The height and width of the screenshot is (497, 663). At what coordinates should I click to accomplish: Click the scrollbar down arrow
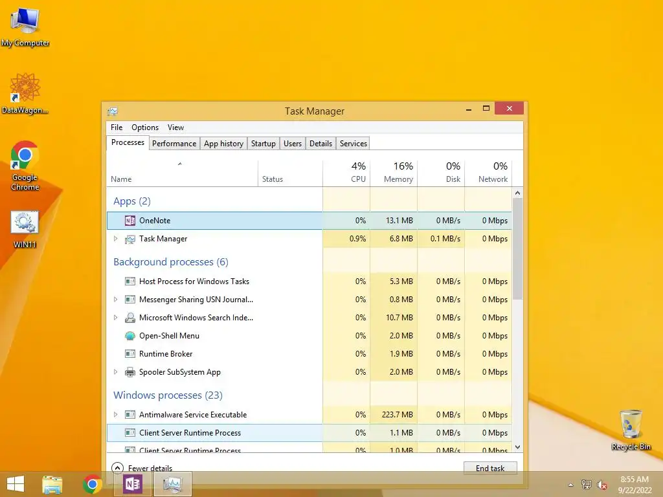(x=517, y=447)
